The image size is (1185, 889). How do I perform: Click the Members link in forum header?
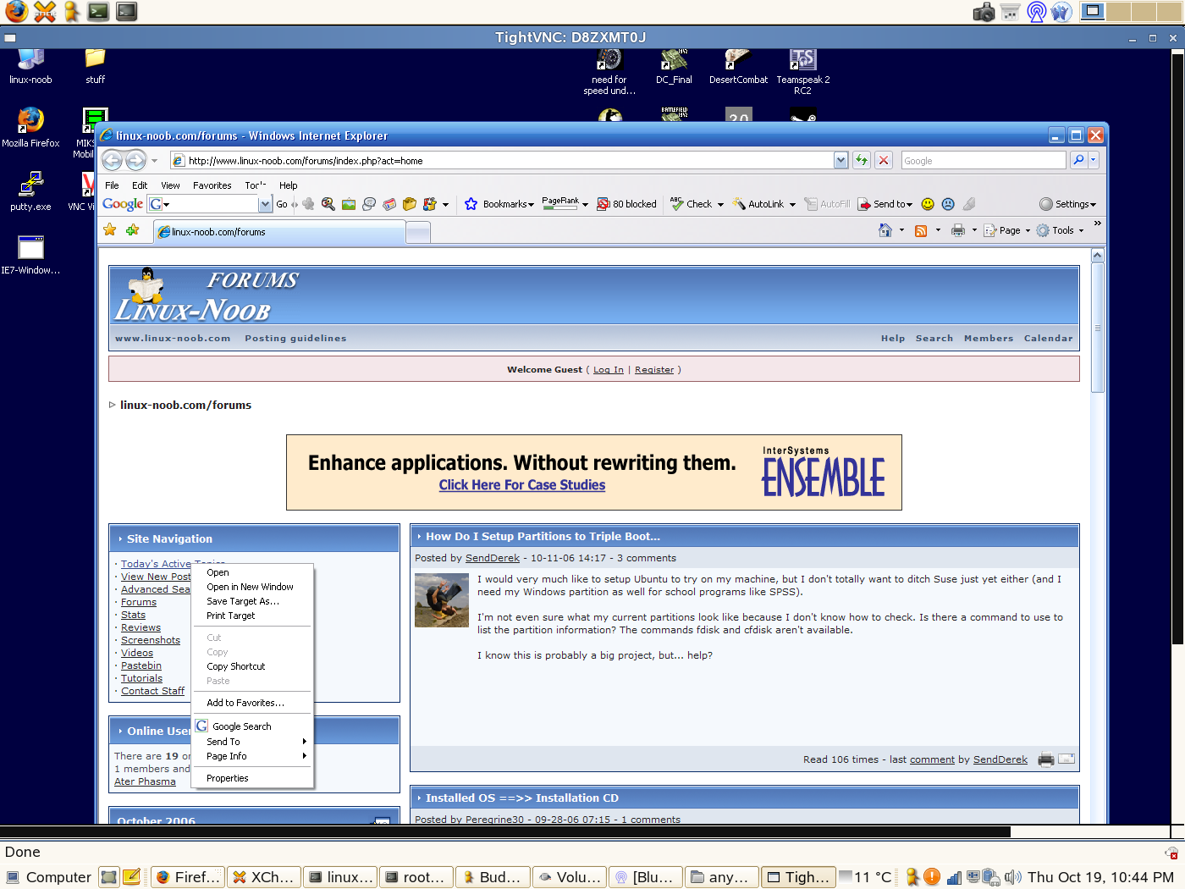click(x=988, y=338)
